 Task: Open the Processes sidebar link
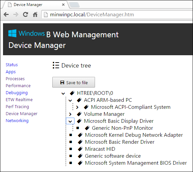(15, 79)
